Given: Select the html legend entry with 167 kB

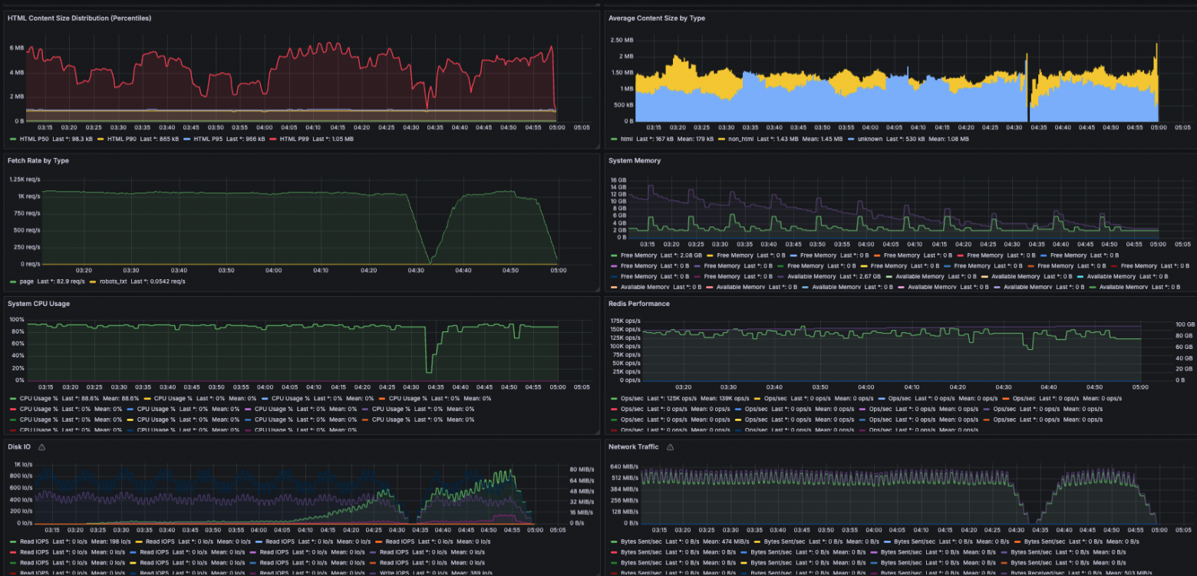Looking at the screenshot, I should click(627, 139).
